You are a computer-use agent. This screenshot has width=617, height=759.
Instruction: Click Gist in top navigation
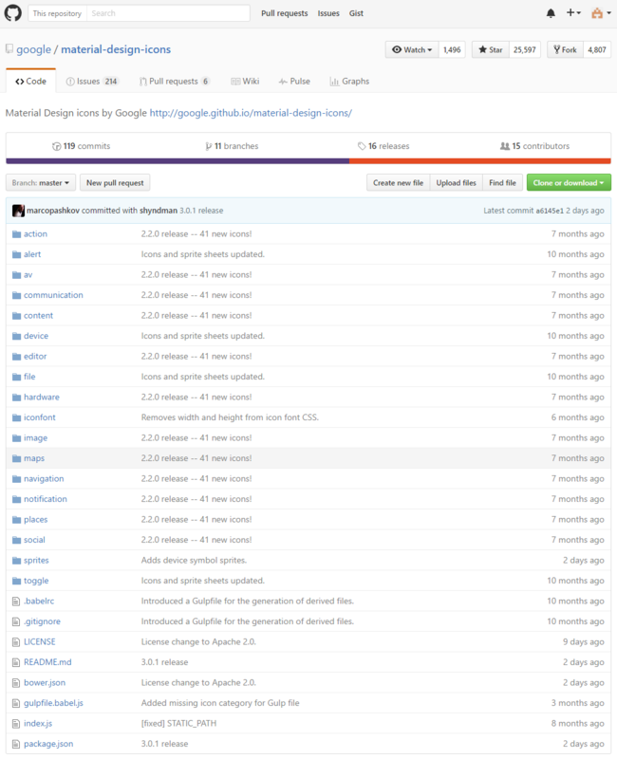pos(356,13)
